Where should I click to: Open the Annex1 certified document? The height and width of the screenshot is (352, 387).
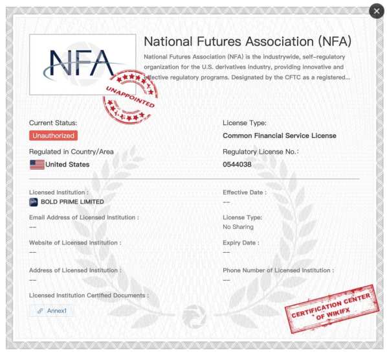pyautogui.click(x=52, y=311)
